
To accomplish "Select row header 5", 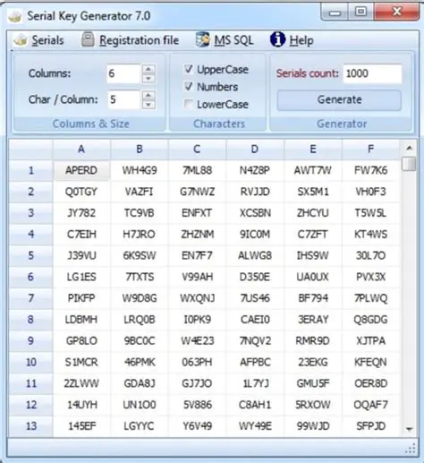I will 30,255.
